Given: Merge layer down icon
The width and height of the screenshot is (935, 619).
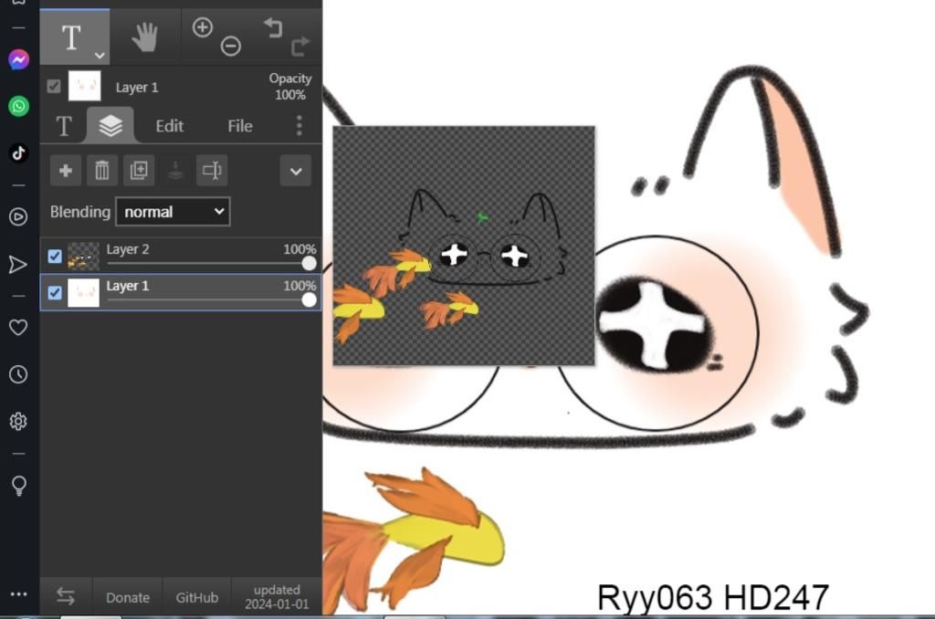Looking at the screenshot, I should point(175,171).
